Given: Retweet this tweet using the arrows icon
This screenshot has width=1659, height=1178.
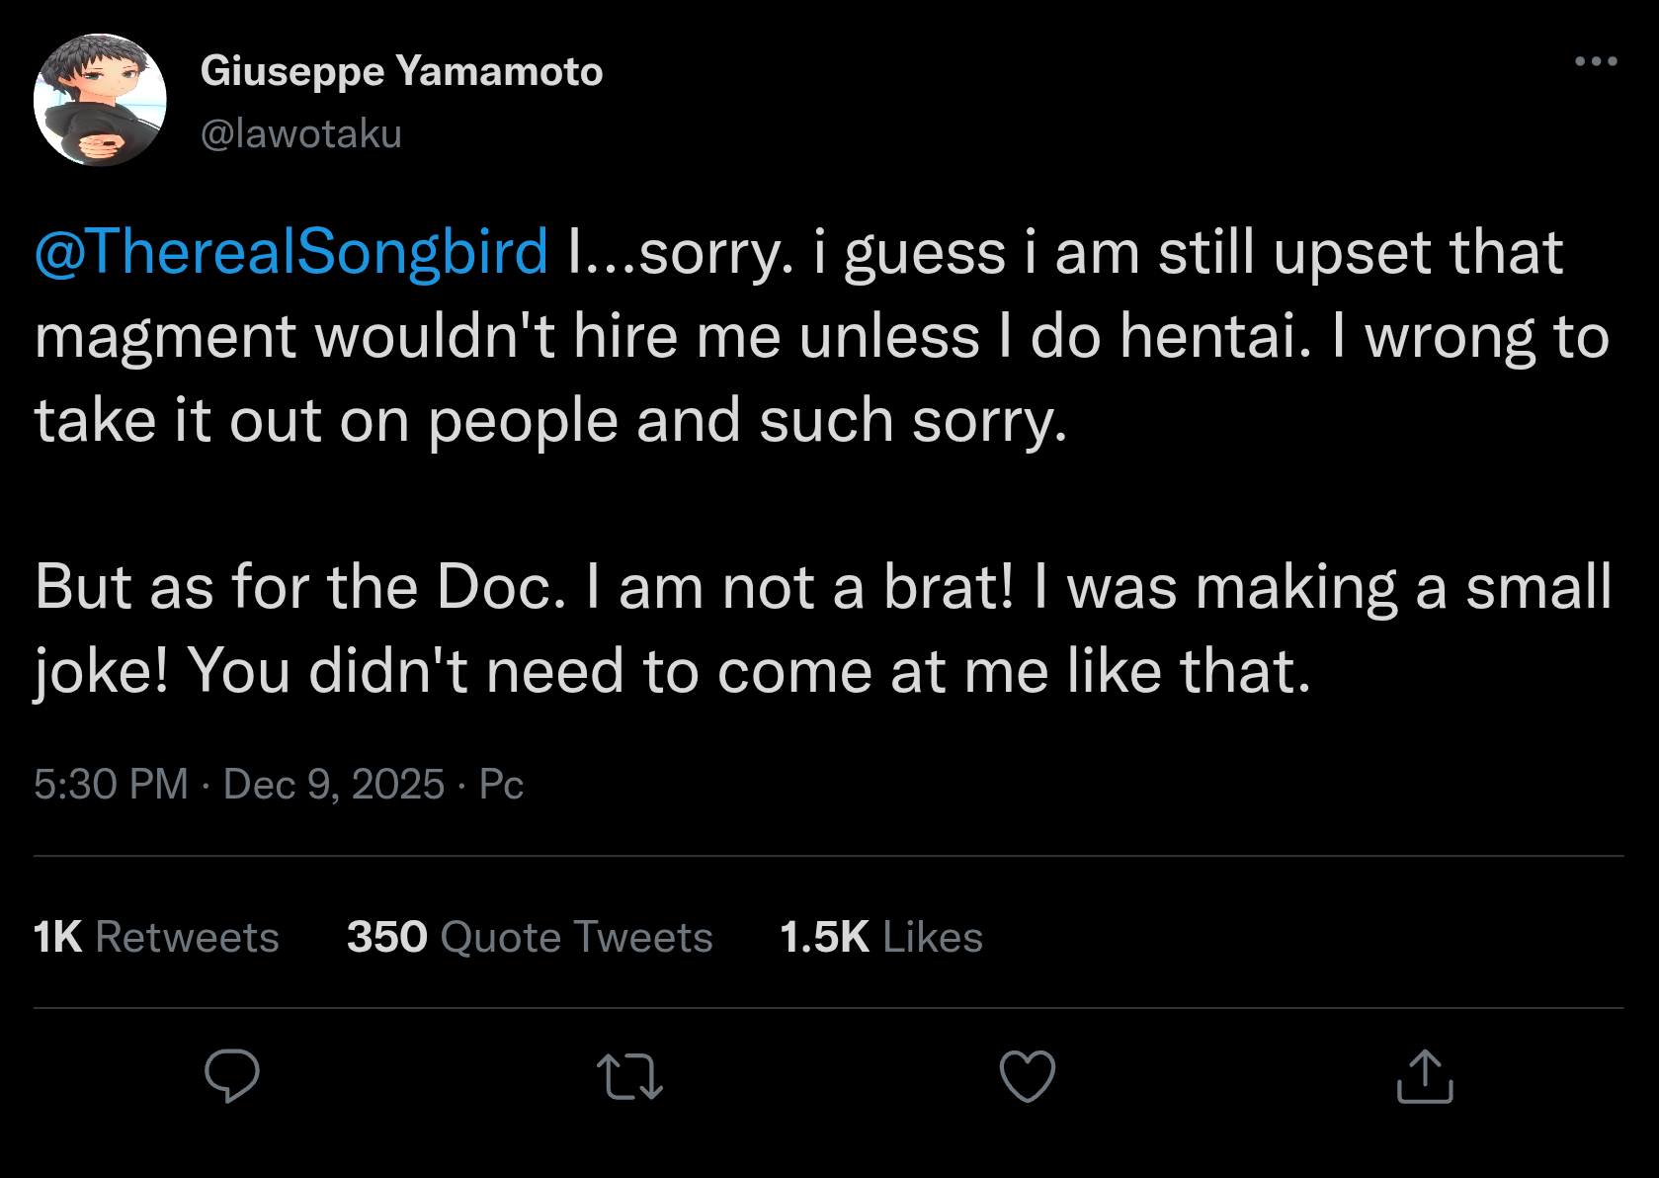Looking at the screenshot, I should pos(629,1077).
